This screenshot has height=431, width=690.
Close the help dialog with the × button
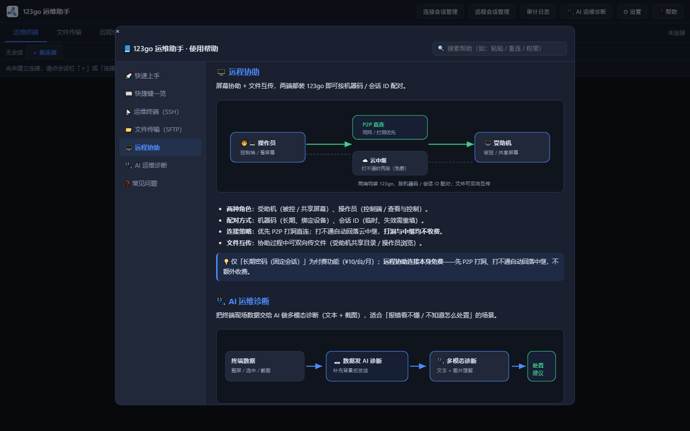[x=117, y=32]
